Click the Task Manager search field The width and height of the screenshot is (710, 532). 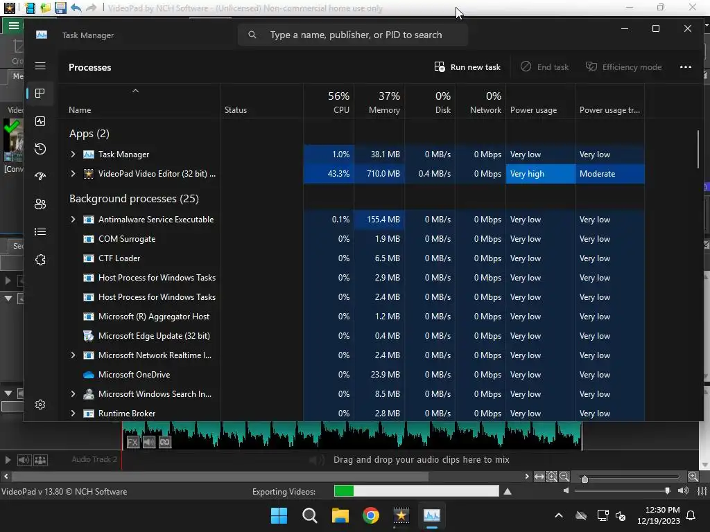pos(353,35)
